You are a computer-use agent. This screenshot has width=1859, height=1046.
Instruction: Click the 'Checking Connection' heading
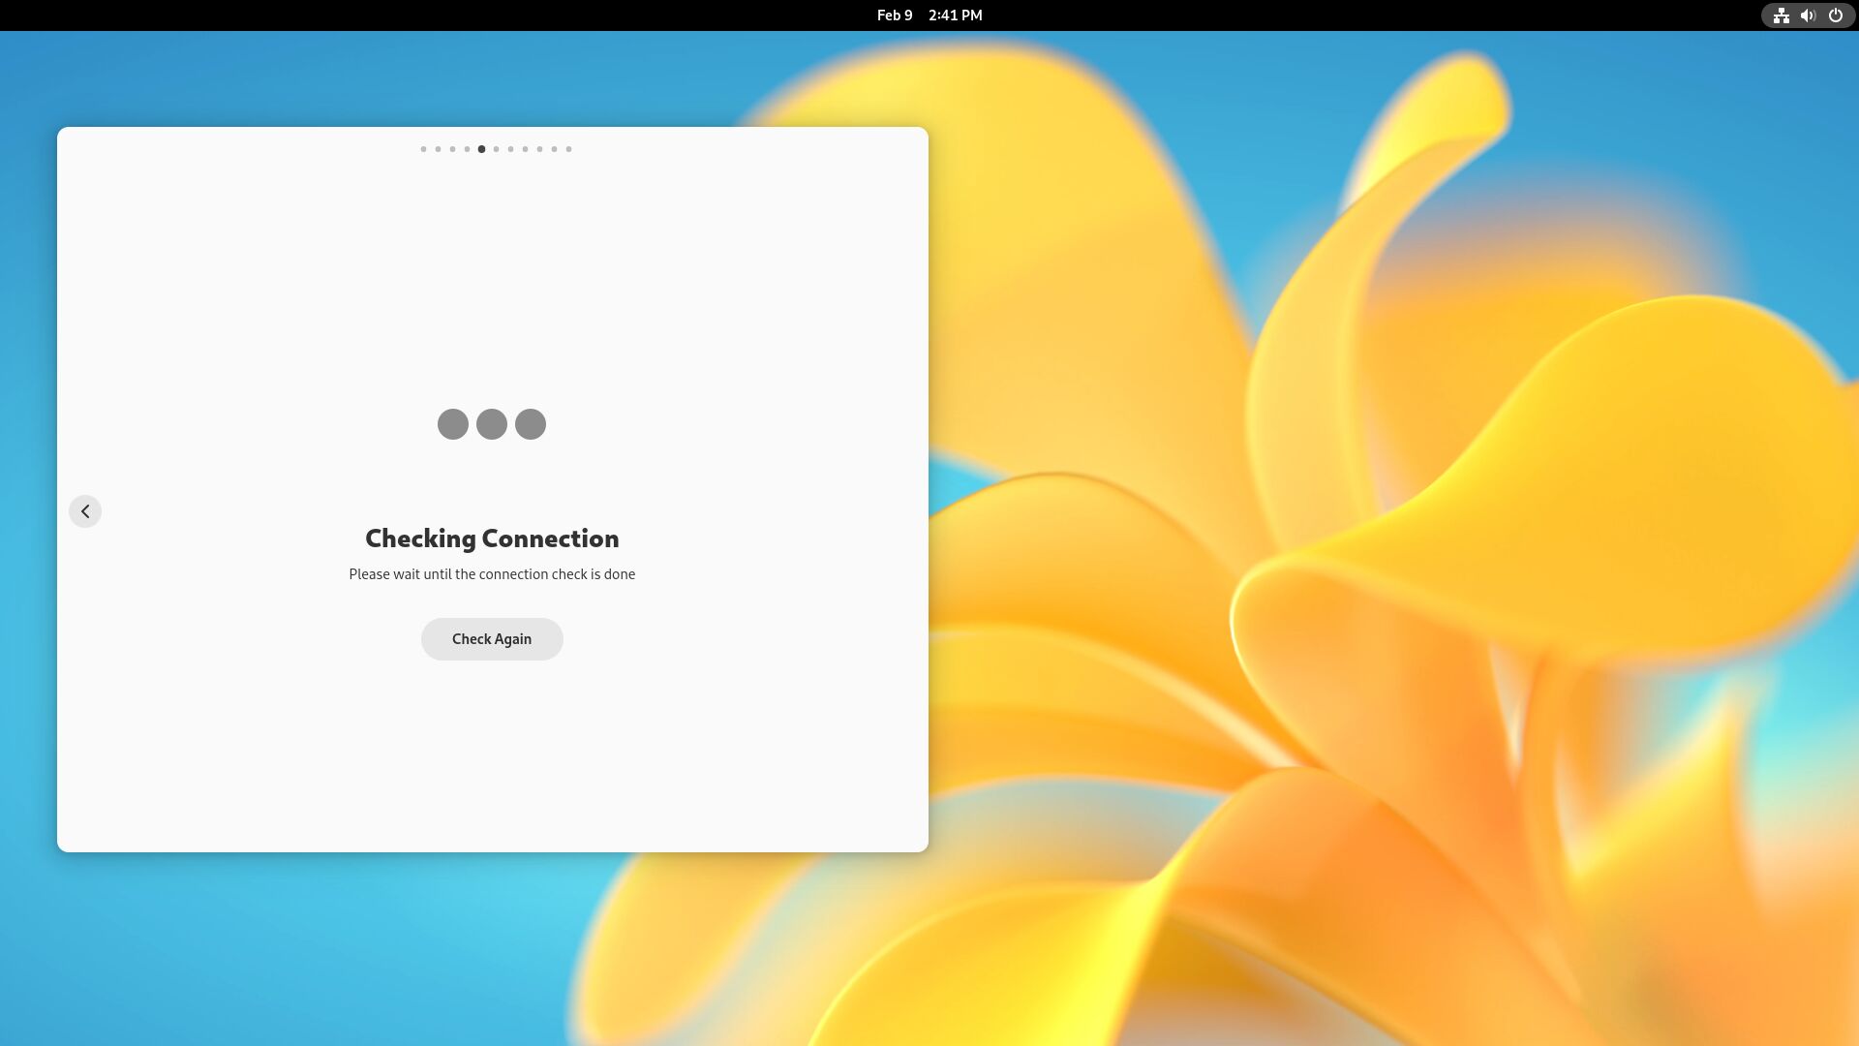pyautogui.click(x=492, y=538)
